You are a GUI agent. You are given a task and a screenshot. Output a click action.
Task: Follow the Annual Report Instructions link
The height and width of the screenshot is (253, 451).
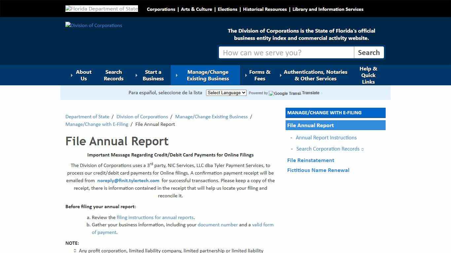coord(326,137)
